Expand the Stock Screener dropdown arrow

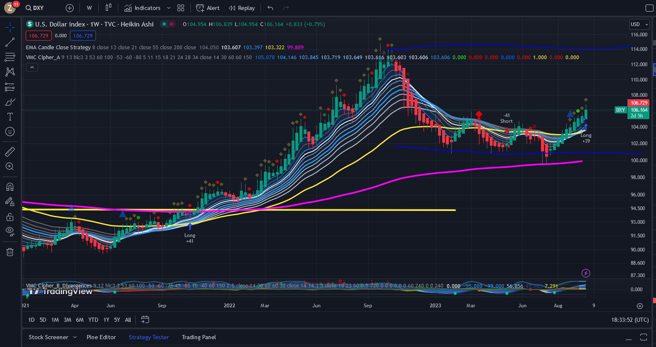(75, 337)
